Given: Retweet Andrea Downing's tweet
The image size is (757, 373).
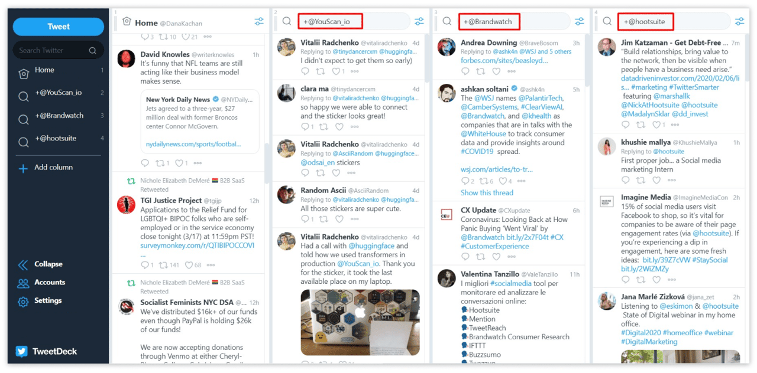Looking at the screenshot, I should click(481, 71).
